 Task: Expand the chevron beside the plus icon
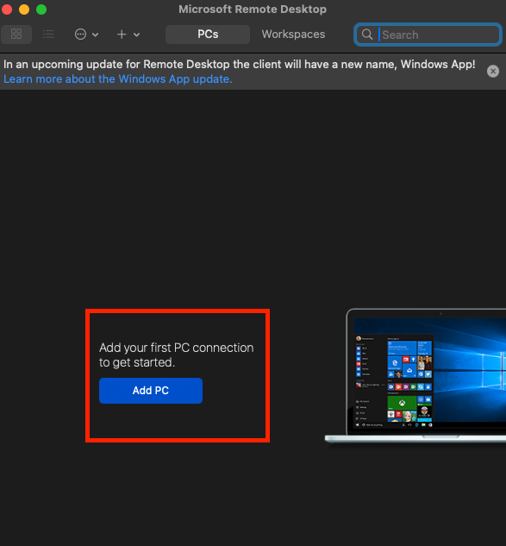(x=137, y=35)
